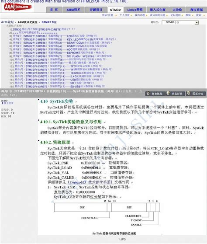Click the 登录/注册 login link
The image size is (207, 244).
[107, 15]
